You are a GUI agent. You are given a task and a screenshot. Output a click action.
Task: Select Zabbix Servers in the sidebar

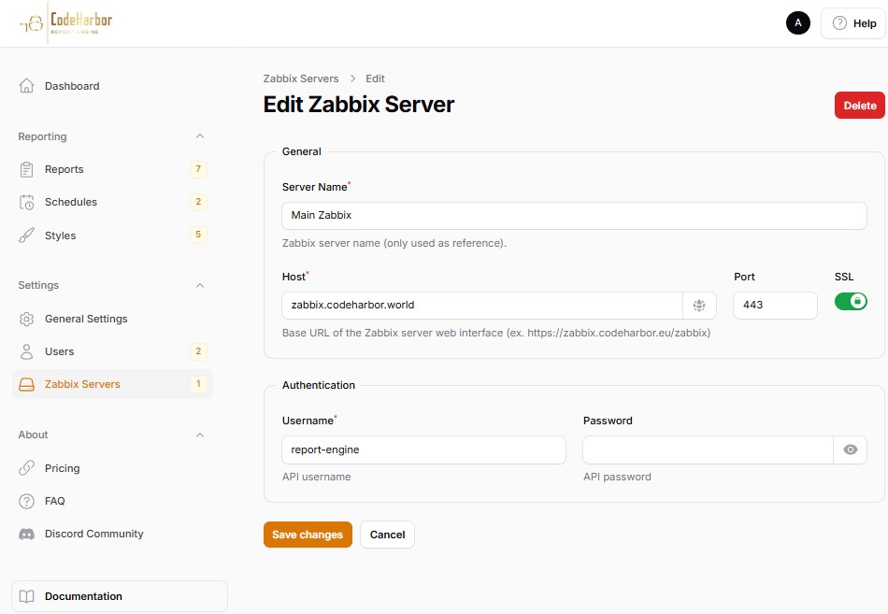(112, 385)
